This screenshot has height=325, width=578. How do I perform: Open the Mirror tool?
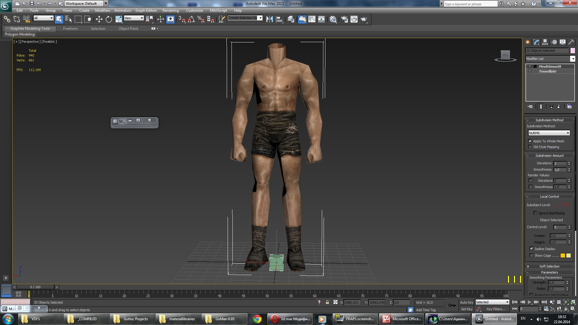coord(269,19)
